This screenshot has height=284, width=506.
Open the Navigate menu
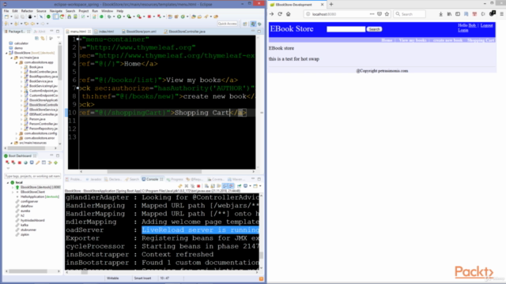pos(56,11)
